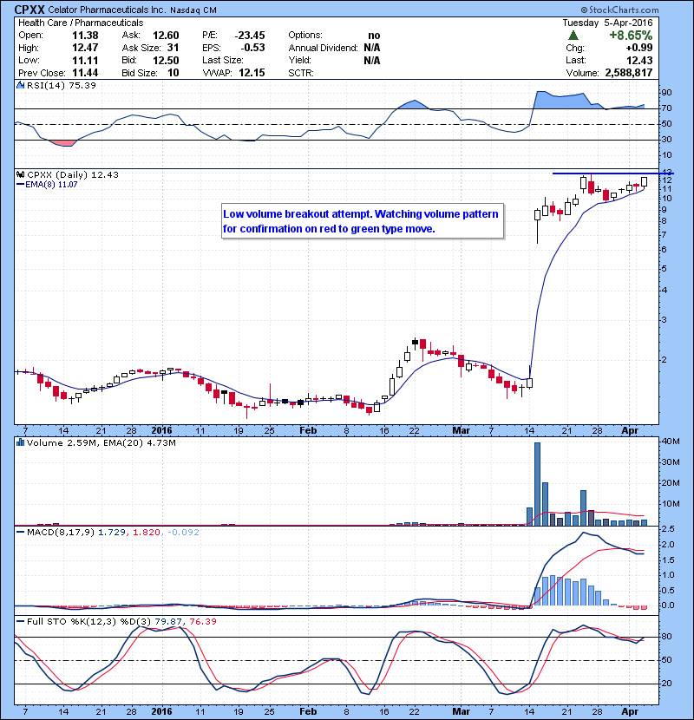Click the VWAP value 12.15
Image resolution: width=694 pixels, height=720 pixels.
coord(252,73)
